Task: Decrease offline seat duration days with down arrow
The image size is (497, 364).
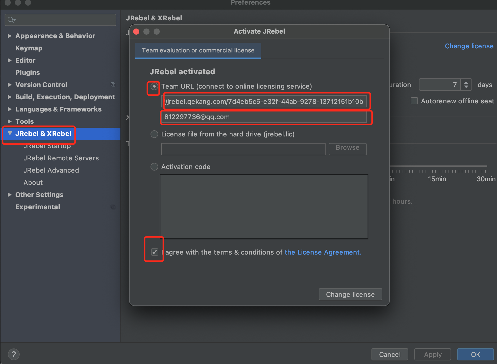Action: click(466, 87)
